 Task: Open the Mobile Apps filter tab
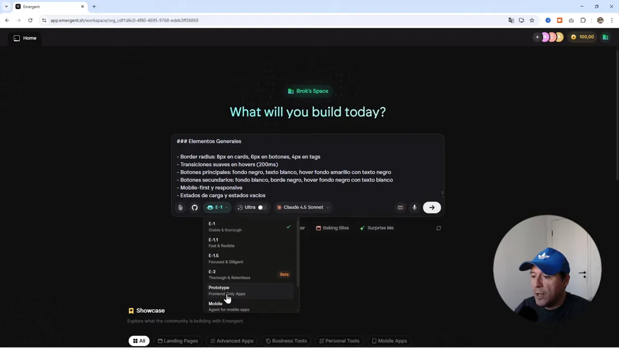(x=389, y=341)
